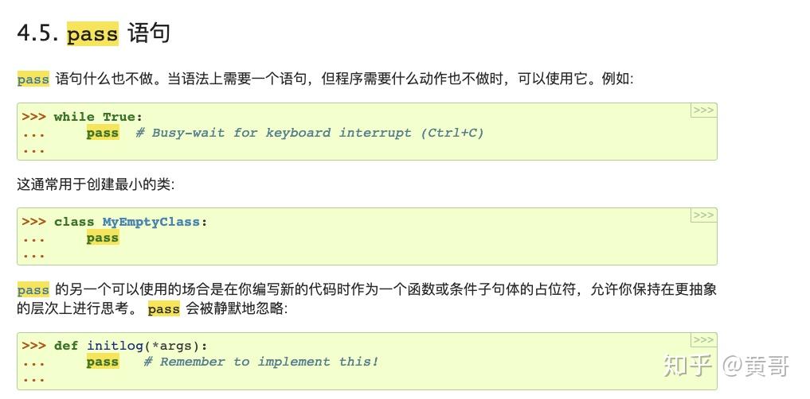This screenshot has width=810, height=399.
Task: Click the MyEmptyClass class name in code
Action: (x=151, y=222)
